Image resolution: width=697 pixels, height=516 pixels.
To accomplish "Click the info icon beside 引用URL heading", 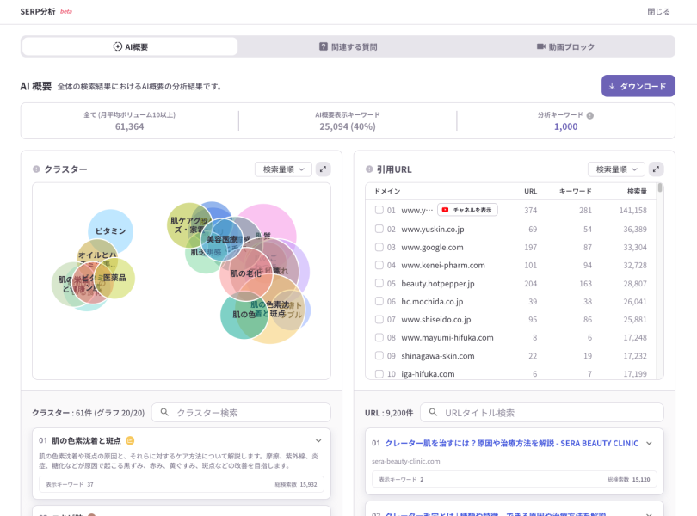I will [369, 169].
